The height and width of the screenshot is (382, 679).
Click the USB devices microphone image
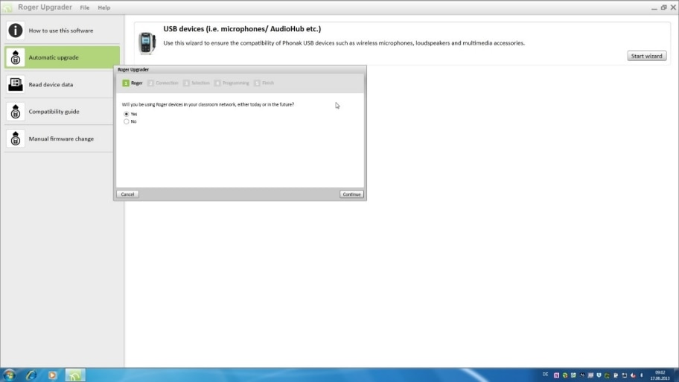pos(147,43)
